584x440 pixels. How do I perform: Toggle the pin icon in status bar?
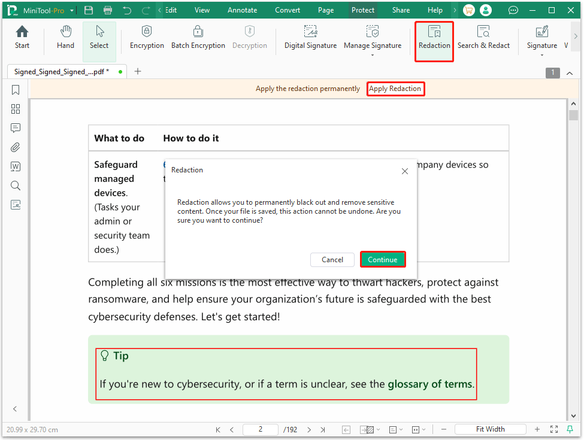click(x=568, y=429)
